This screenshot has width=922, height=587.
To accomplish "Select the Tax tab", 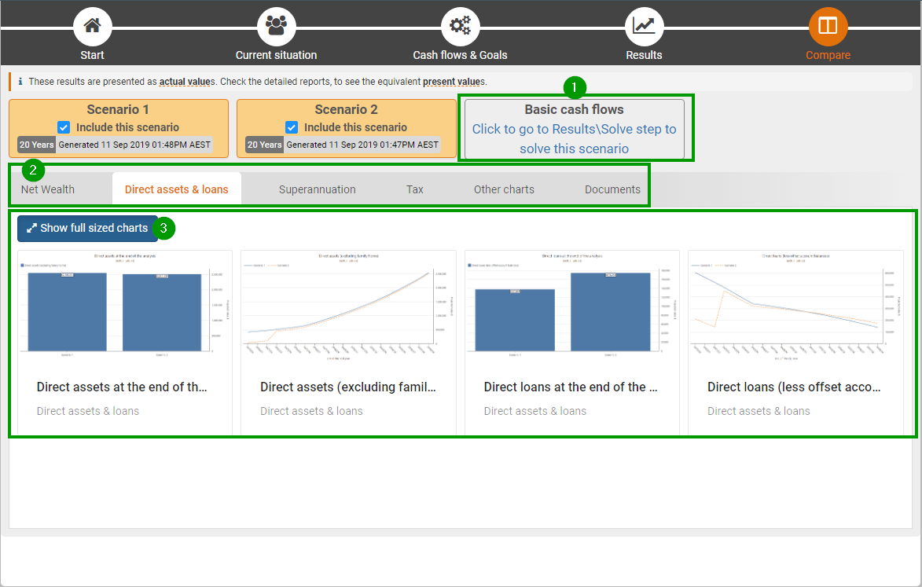I will pos(414,189).
